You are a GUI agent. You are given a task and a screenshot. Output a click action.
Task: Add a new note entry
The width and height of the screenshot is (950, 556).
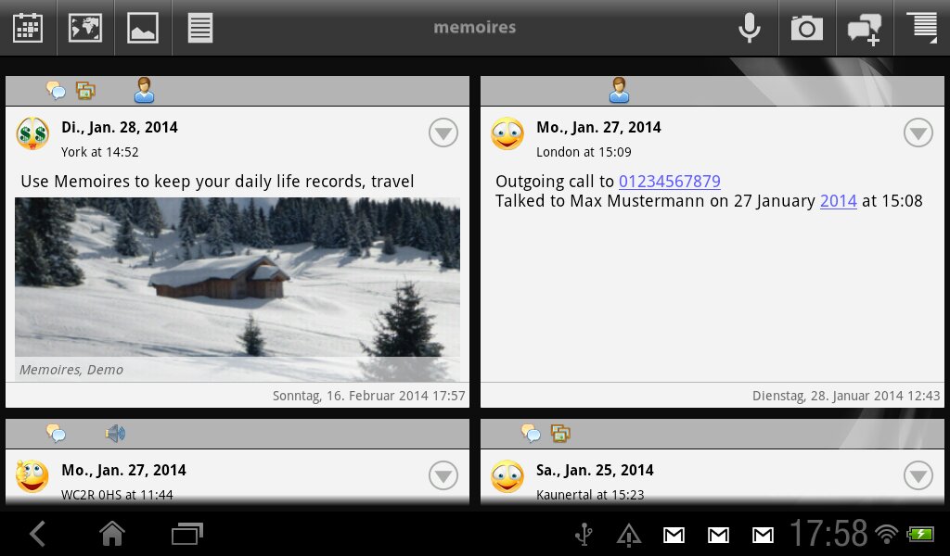pos(864,29)
